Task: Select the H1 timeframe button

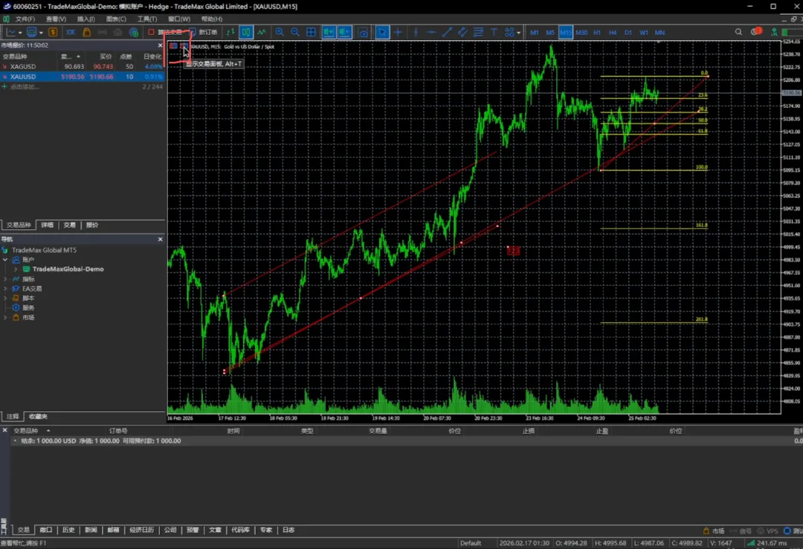Action: (x=597, y=32)
